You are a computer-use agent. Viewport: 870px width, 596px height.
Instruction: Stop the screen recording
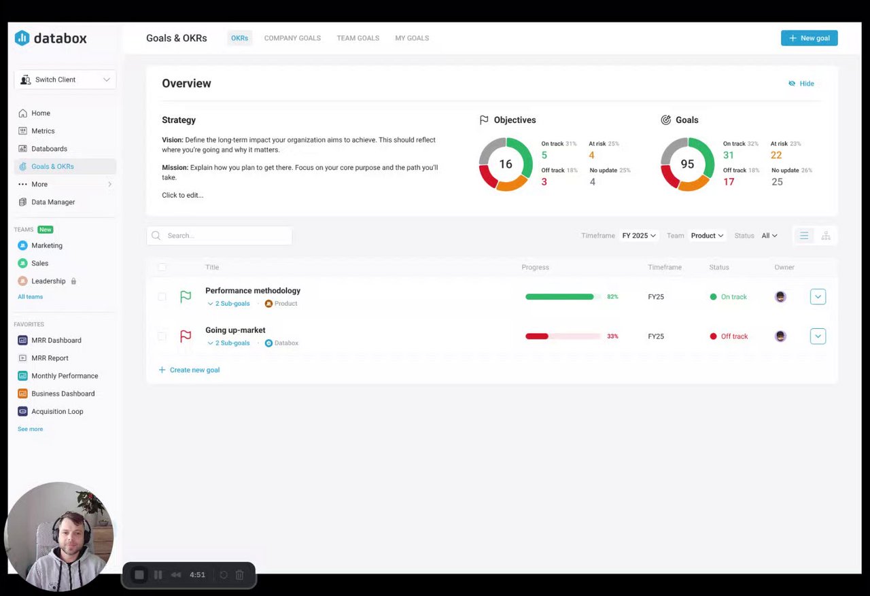pyautogui.click(x=139, y=575)
